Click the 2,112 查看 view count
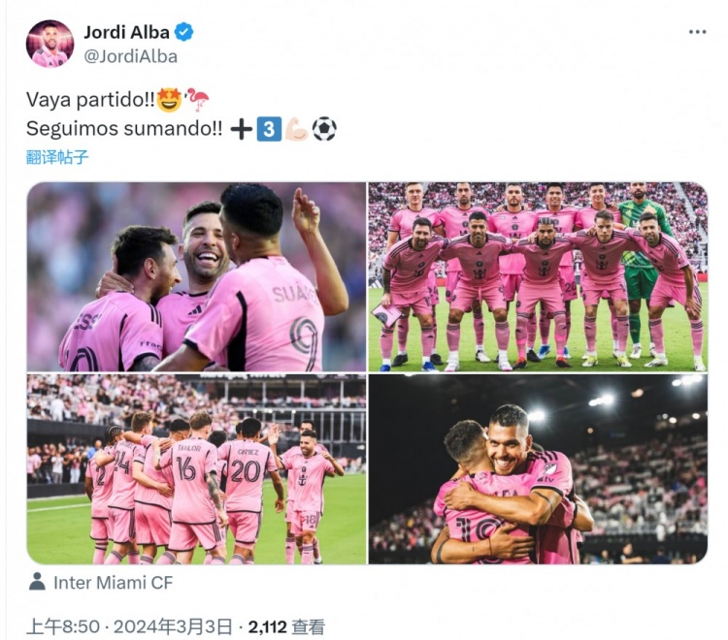Screen dimensions: 728x640 pos(286,627)
